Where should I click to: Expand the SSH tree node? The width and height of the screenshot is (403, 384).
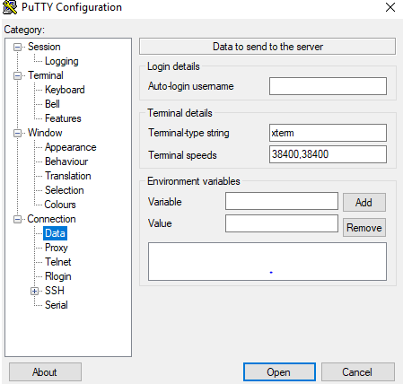point(35,292)
